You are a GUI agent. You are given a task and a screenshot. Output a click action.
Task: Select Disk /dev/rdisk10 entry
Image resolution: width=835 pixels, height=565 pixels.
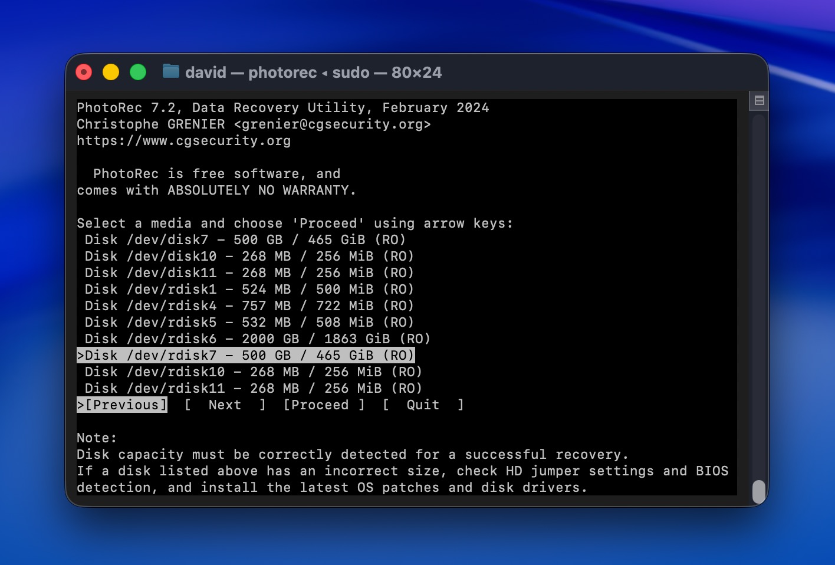[x=252, y=372]
